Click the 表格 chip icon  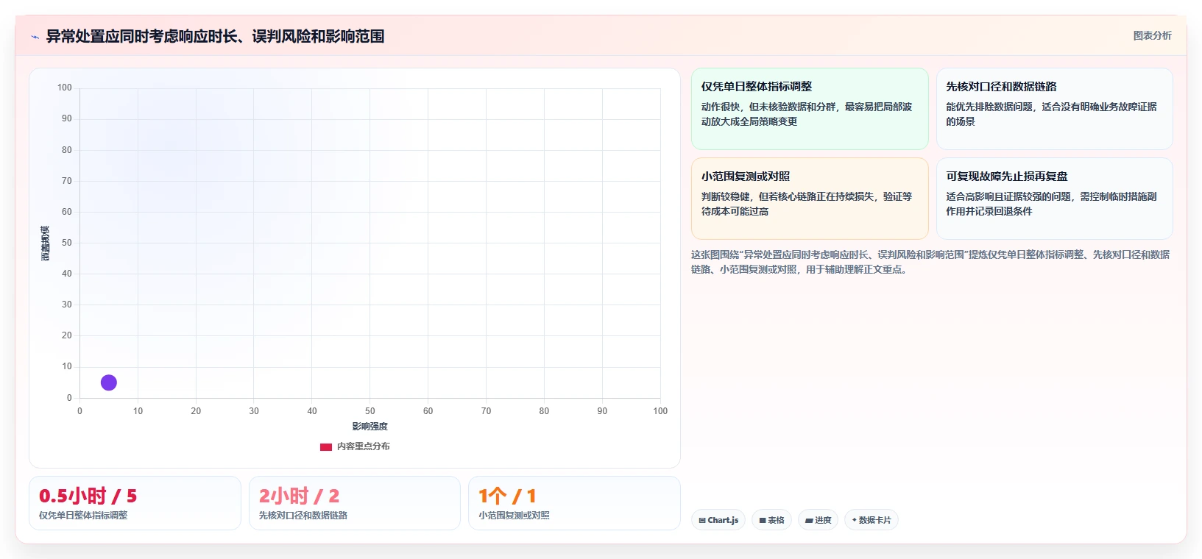click(x=763, y=521)
